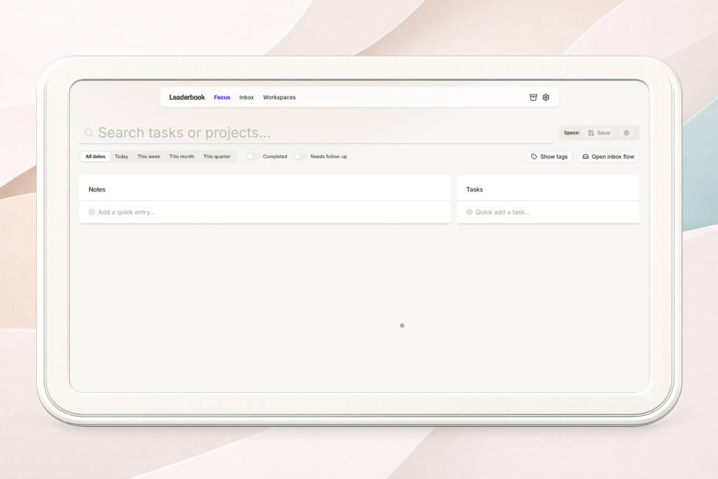Image resolution: width=718 pixels, height=479 pixels.
Task: Toggle the Completed filter switch
Action: pyautogui.click(x=252, y=157)
